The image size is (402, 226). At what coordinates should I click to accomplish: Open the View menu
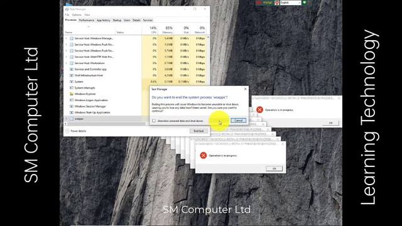pos(87,15)
